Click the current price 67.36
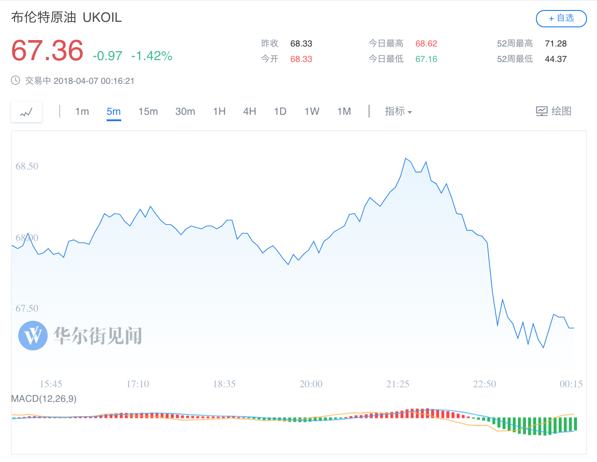This screenshot has height=462, width=597. (47, 51)
